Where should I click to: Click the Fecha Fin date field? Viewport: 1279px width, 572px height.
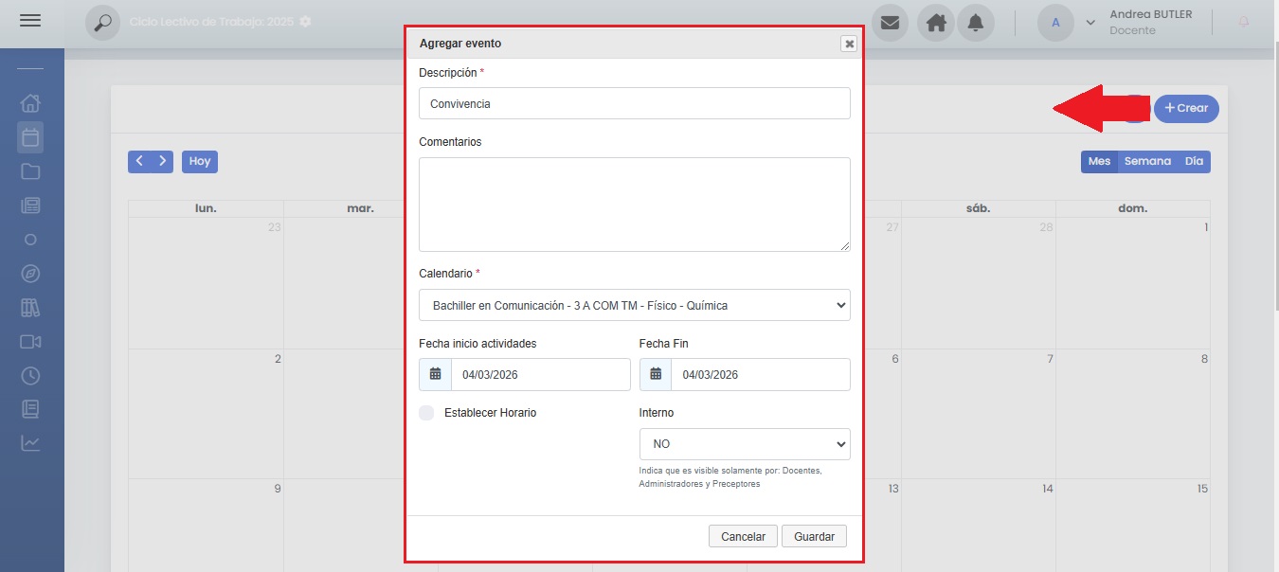pyautogui.click(x=761, y=374)
